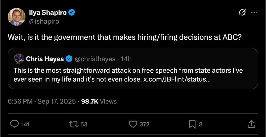This screenshot has height=137, width=266.
Task: Click Chris Hayes' blue verified checkmark
Action: coord(69,59)
